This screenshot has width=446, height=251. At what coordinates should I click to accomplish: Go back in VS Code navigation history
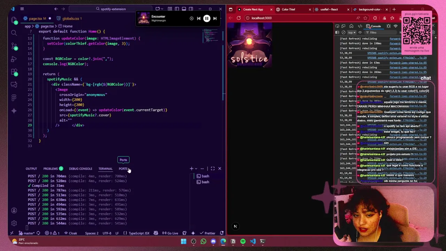tap(56, 9)
